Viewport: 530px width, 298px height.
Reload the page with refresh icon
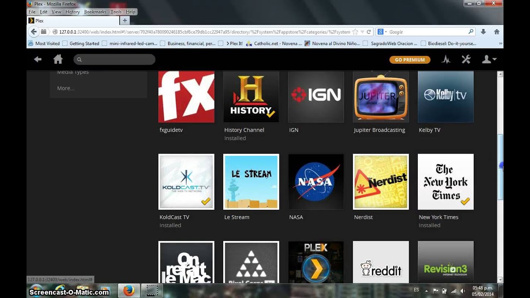[369, 32]
